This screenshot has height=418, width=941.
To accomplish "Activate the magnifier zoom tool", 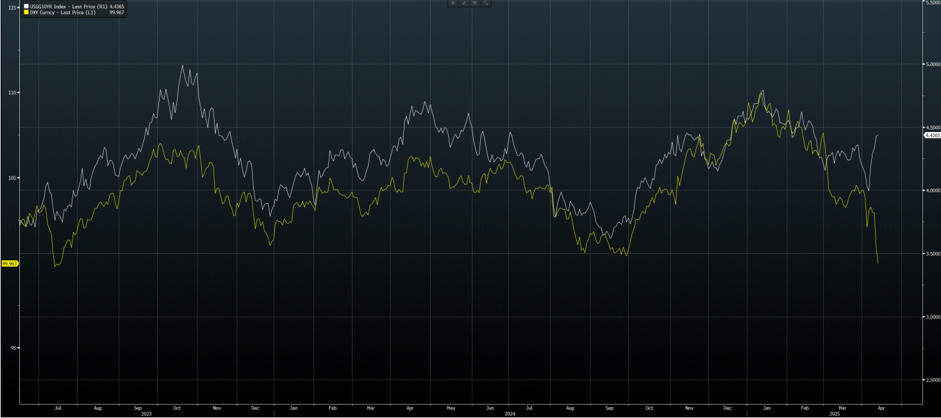I will (x=487, y=3).
